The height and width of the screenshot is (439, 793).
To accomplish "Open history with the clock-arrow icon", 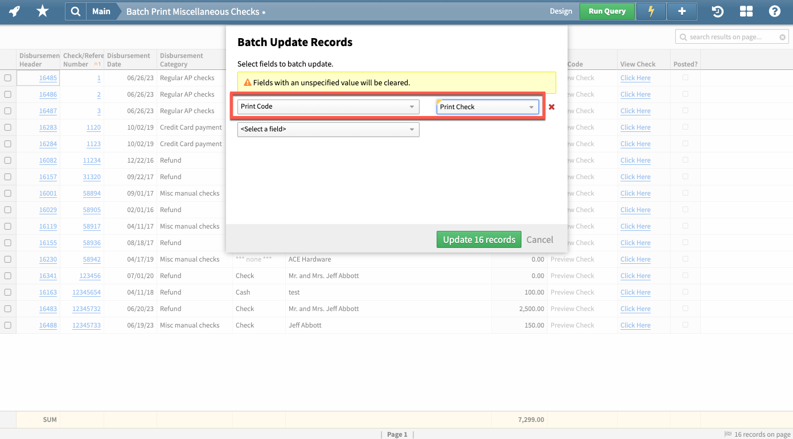I will (x=717, y=11).
